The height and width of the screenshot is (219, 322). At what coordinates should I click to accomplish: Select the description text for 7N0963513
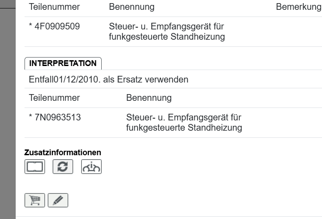point(184,123)
